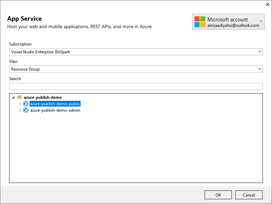Open the View dropdown showing Resource Group
The image size is (272, 204).
click(136, 69)
